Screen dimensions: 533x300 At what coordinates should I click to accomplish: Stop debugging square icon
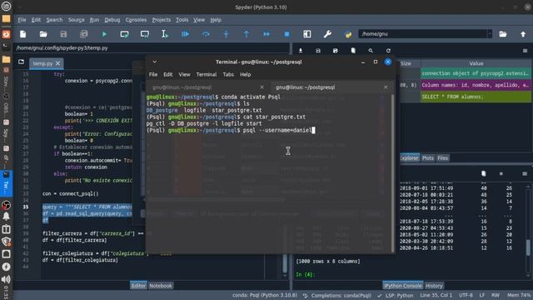pos(286,34)
